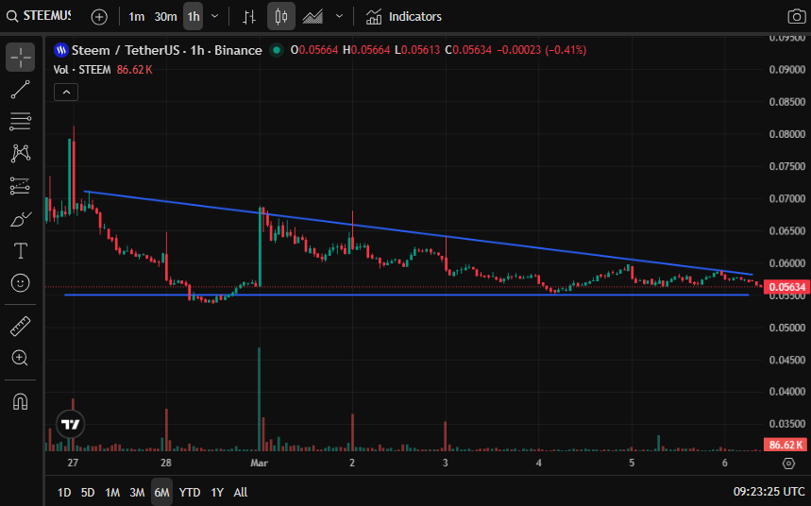Select the 1D date range
This screenshot has width=811, height=506.
click(64, 492)
